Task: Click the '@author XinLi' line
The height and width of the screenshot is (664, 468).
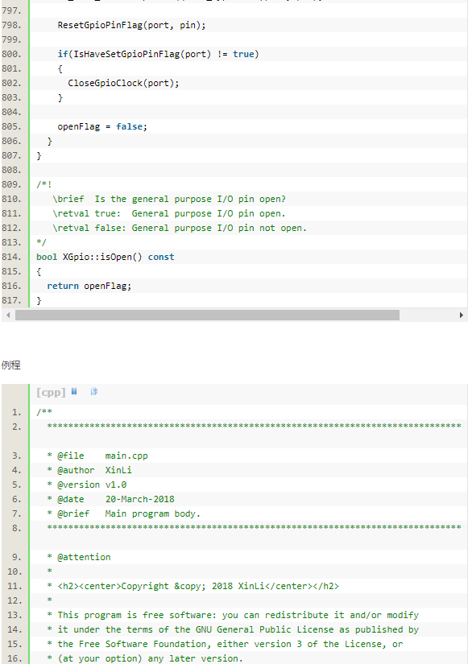Action: click(x=89, y=470)
